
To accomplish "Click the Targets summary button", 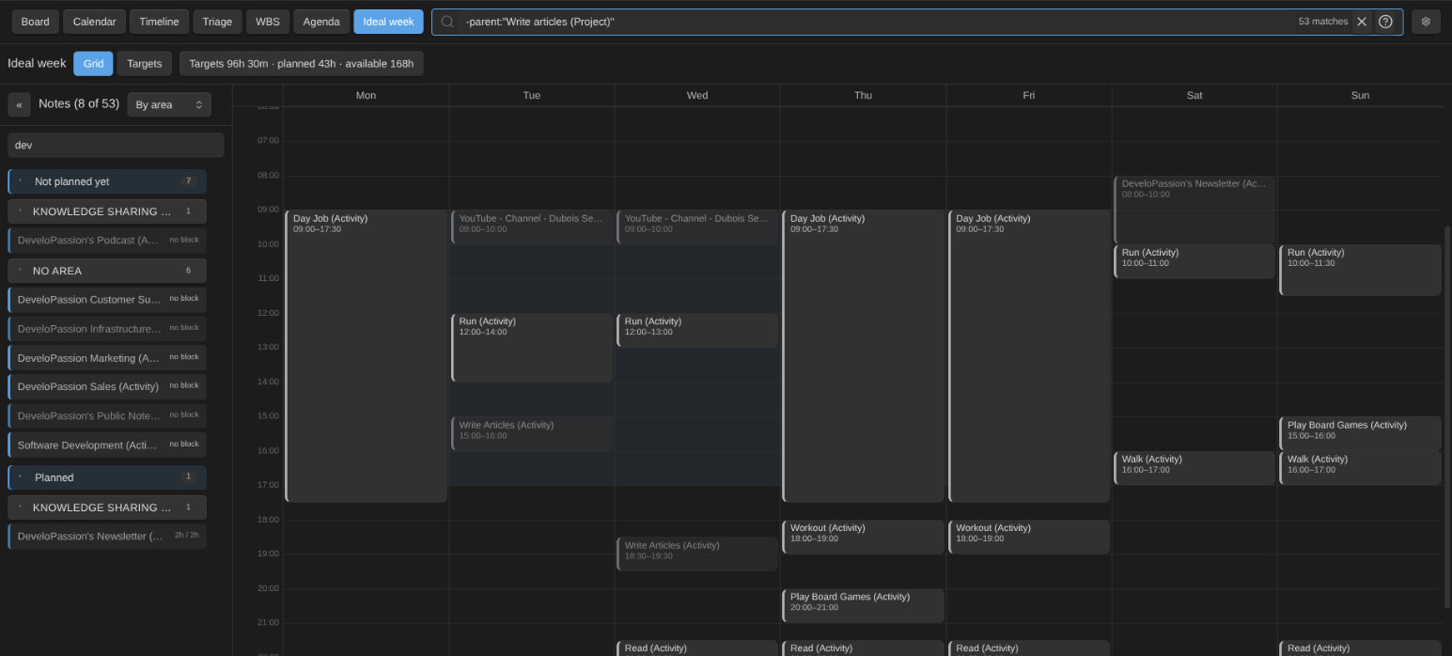I will (x=301, y=63).
